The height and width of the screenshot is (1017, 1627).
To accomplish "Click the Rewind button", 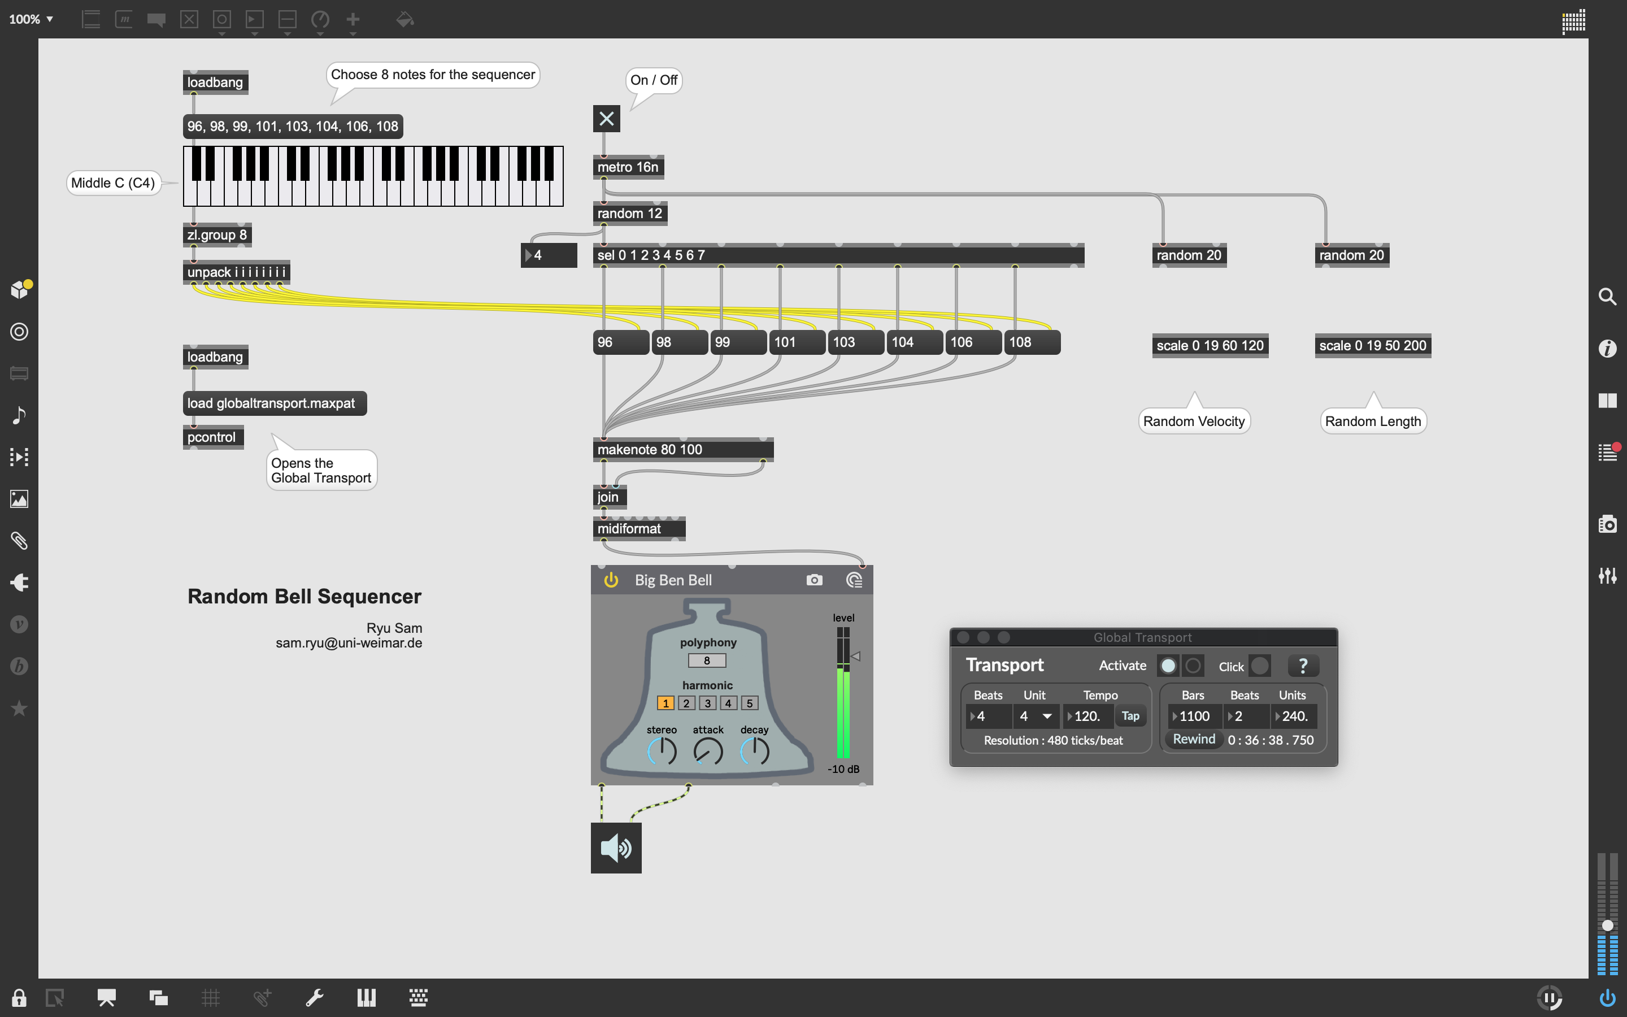I will pos(1194,739).
